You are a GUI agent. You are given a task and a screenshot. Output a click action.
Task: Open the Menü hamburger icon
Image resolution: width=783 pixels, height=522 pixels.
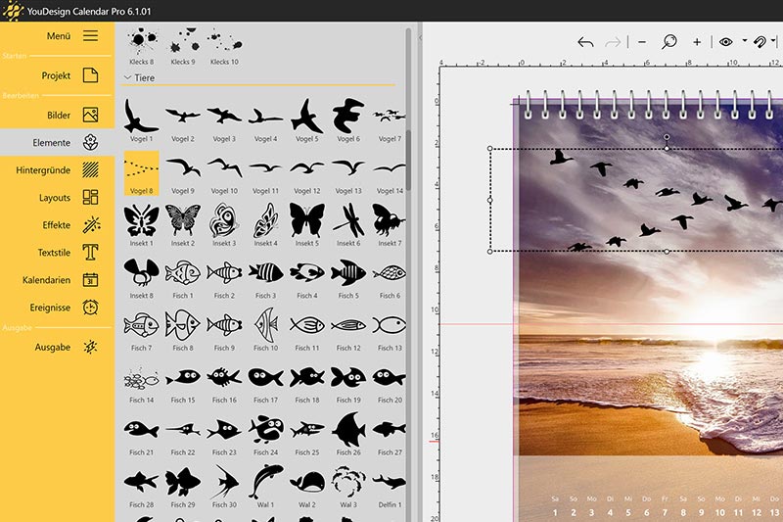90,35
